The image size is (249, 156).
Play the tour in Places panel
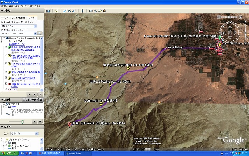pos(34,121)
